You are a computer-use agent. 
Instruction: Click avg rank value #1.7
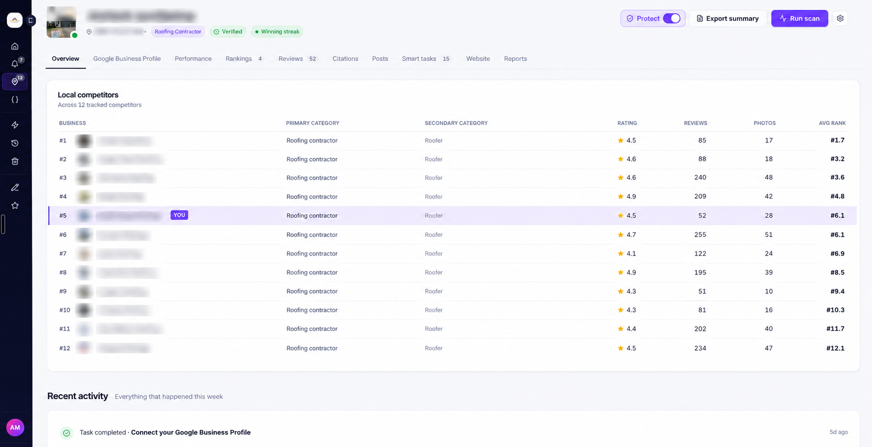837,140
